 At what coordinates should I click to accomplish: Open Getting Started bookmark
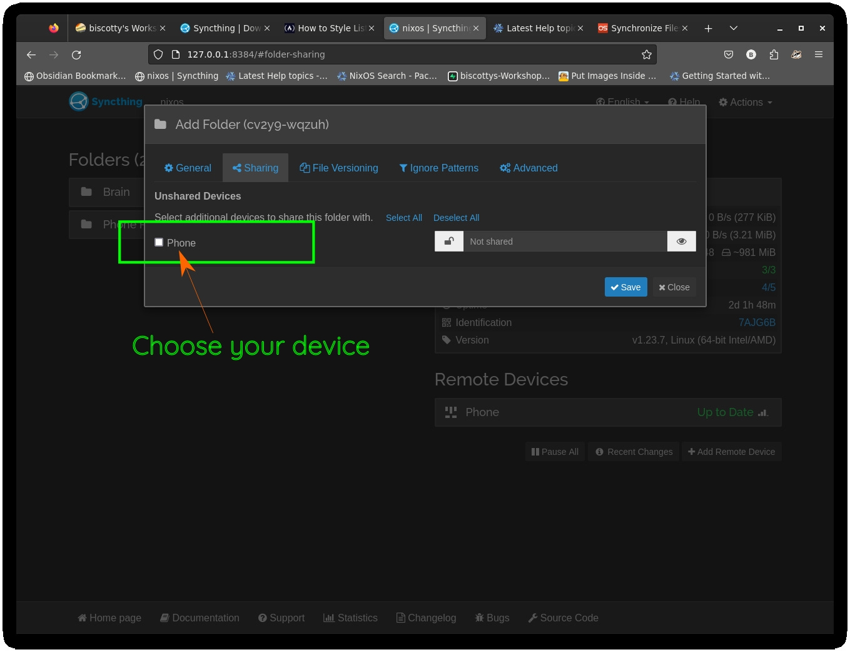coord(719,76)
